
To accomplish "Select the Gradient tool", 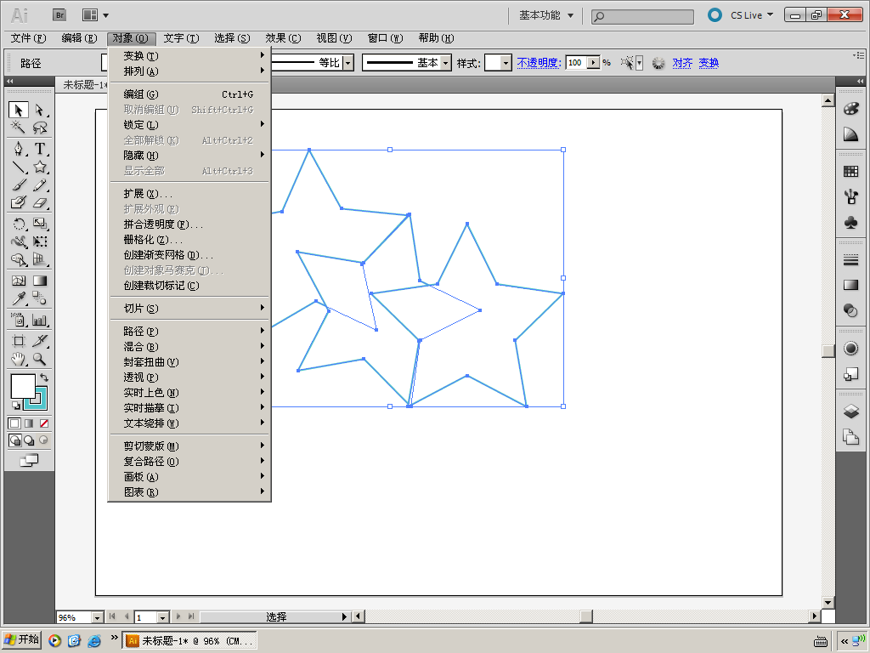I will (x=39, y=281).
